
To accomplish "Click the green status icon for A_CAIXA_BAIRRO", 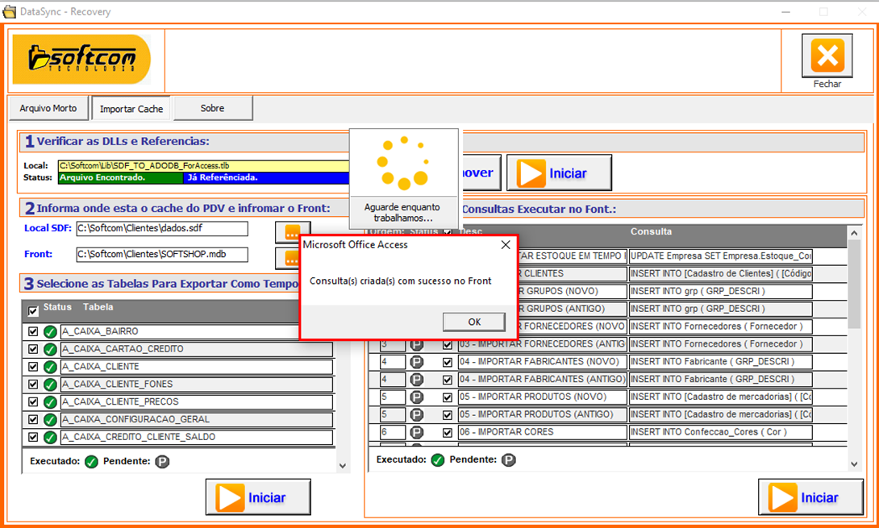I will point(50,331).
